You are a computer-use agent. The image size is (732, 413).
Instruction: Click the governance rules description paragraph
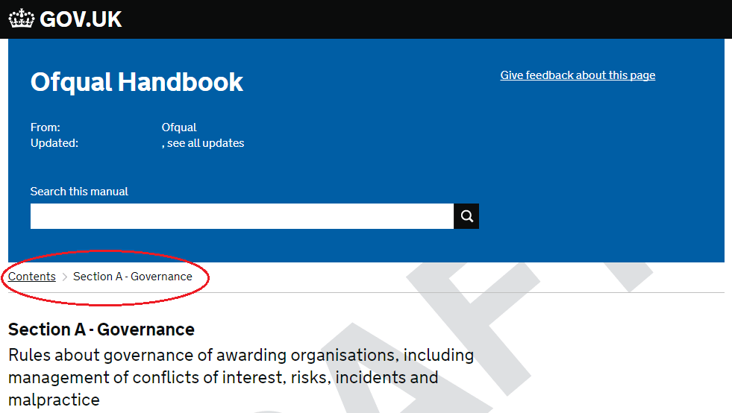pyautogui.click(x=240, y=377)
